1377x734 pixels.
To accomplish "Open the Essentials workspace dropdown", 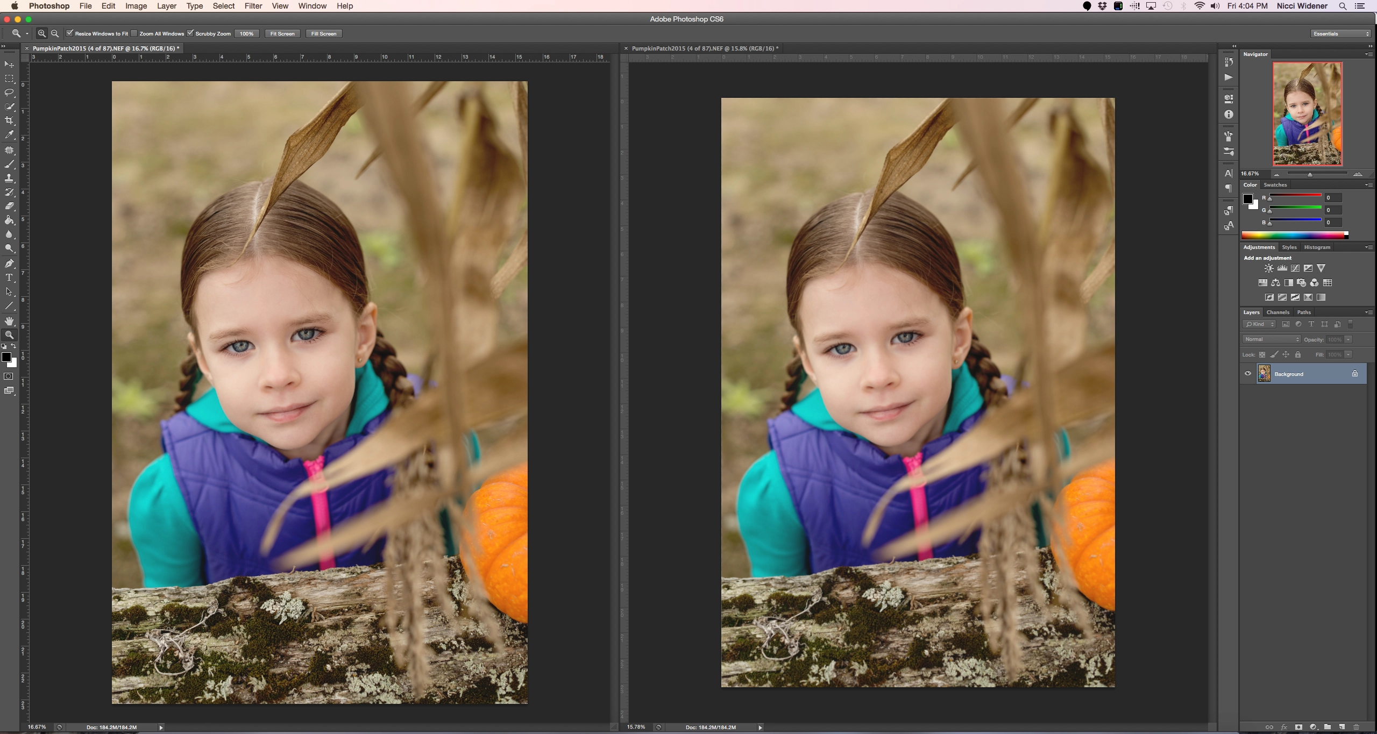I will click(1341, 34).
